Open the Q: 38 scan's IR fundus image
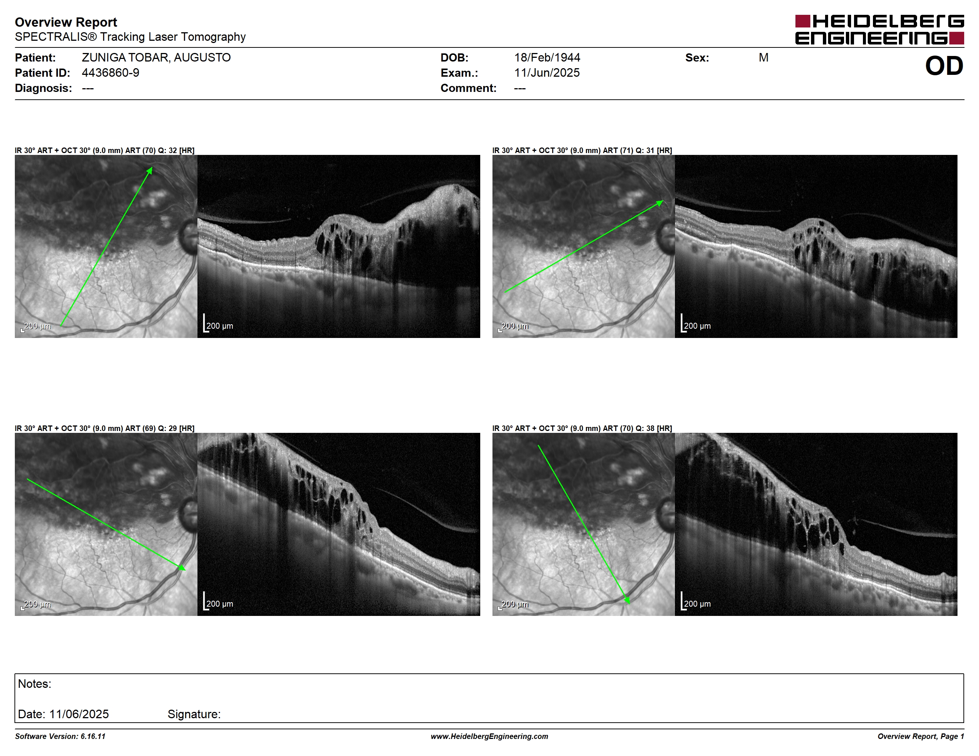979x756 pixels. click(x=583, y=524)
